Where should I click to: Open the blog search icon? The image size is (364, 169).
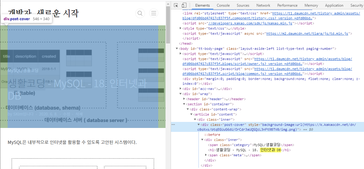point(140,13)
